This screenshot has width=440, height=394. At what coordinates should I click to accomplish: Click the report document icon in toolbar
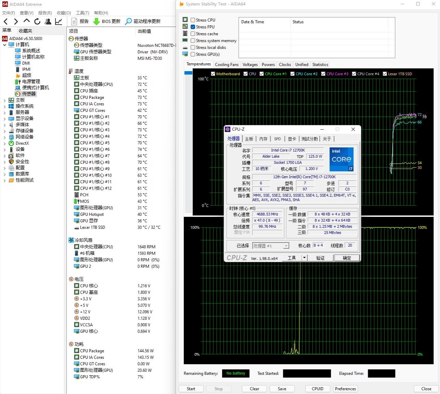[x=74, y=21]
